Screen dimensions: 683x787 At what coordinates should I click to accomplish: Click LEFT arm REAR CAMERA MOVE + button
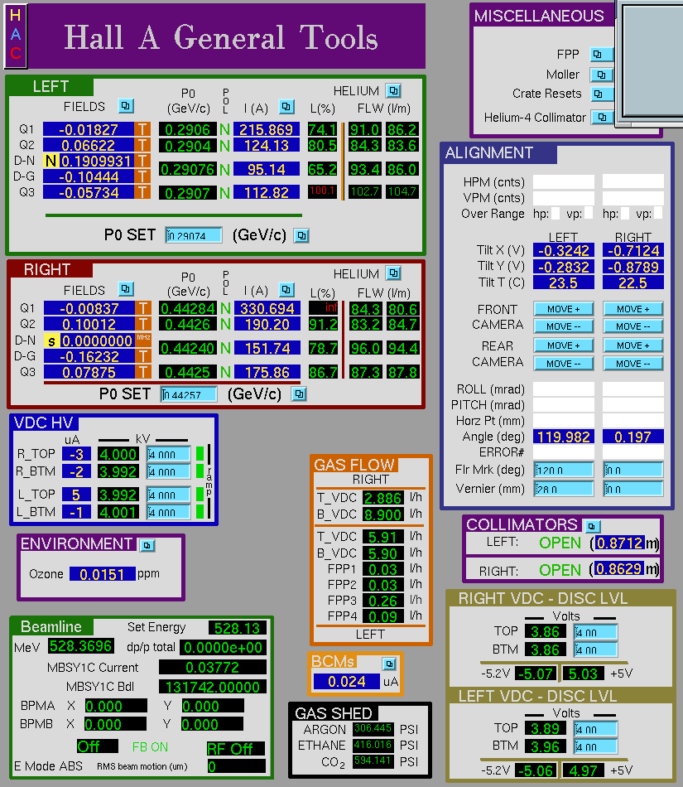tap(564, 345)
